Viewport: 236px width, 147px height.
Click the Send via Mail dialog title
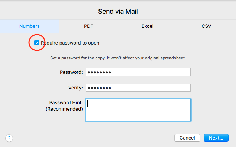pos(118,12)
